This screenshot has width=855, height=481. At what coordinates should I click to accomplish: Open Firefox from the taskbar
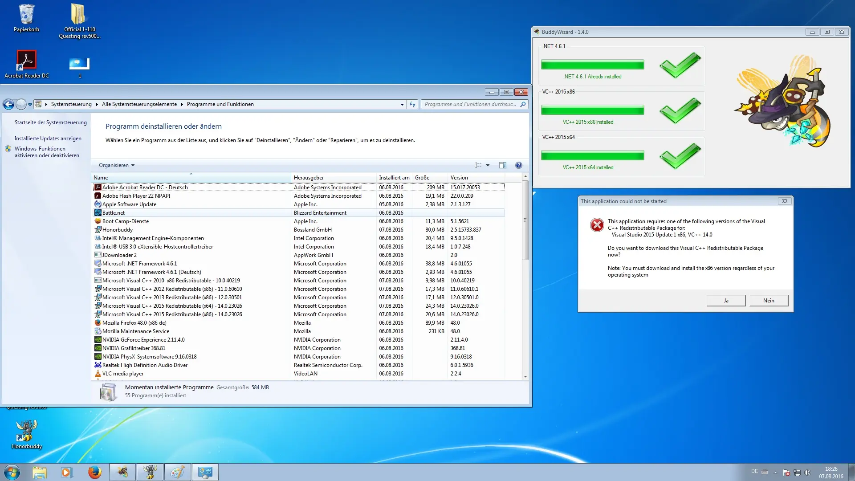point(94,472)
